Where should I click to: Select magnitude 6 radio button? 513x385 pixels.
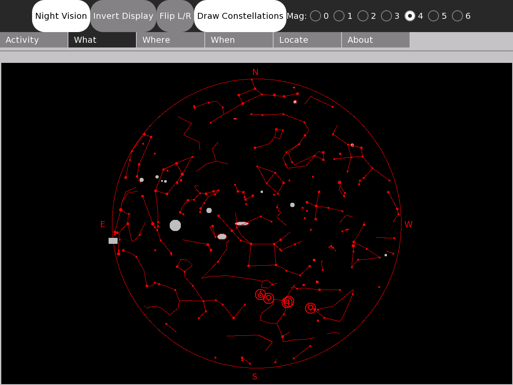pyautogui.click(x=457, y=16)
